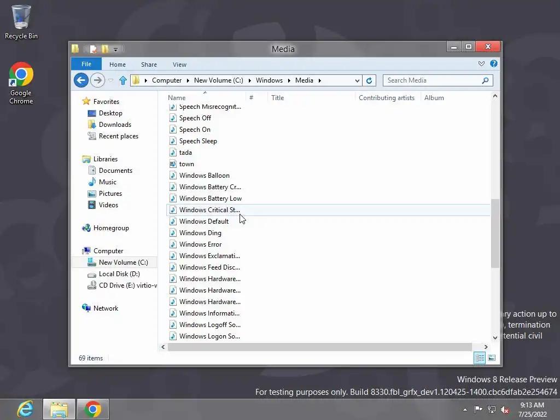The image size is (560, 420).
Task: Open Action Center flag tray icon
Action: click(x=478, y=410)
